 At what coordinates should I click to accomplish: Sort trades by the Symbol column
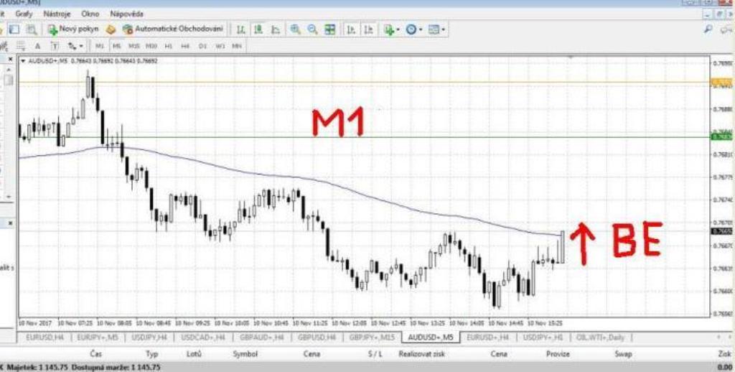245,354
